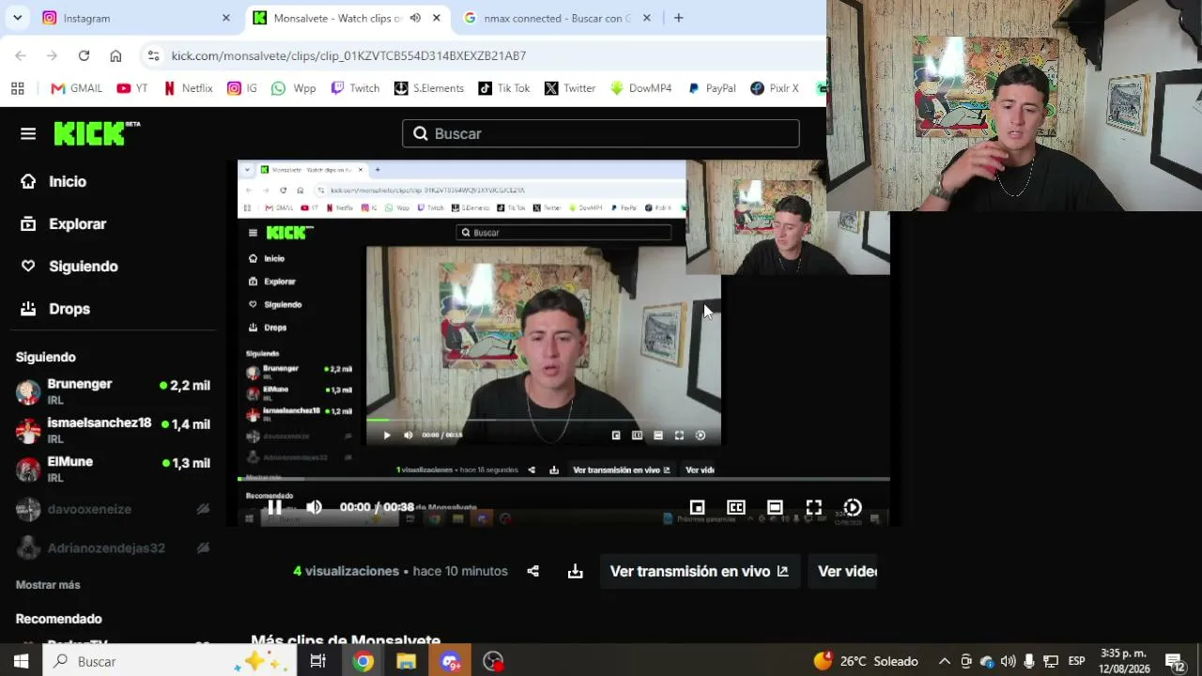
Task: Download the clip using the download icon
Action: point(576,571)
